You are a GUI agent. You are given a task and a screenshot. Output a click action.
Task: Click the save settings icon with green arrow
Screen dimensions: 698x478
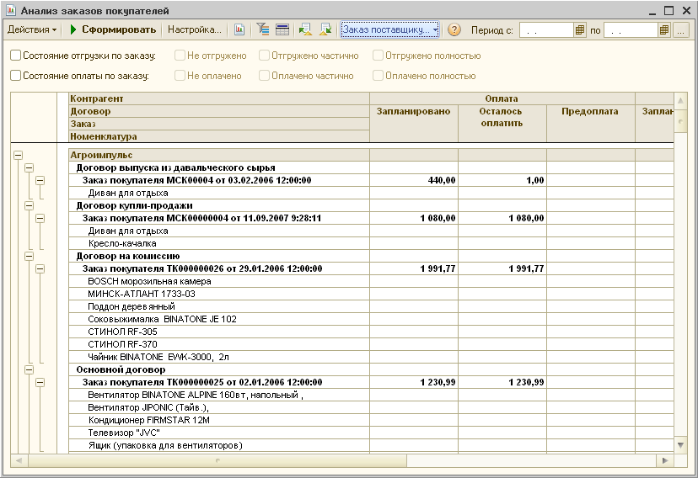(x=326, y=29)
